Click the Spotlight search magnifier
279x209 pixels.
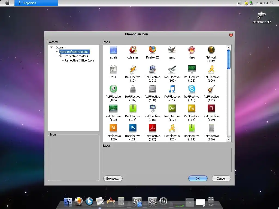point(272,3)
